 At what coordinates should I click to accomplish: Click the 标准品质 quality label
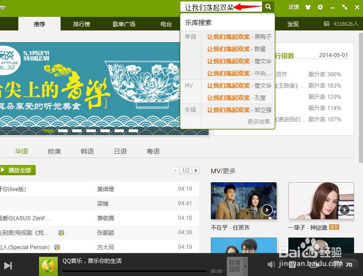(234, 266)
